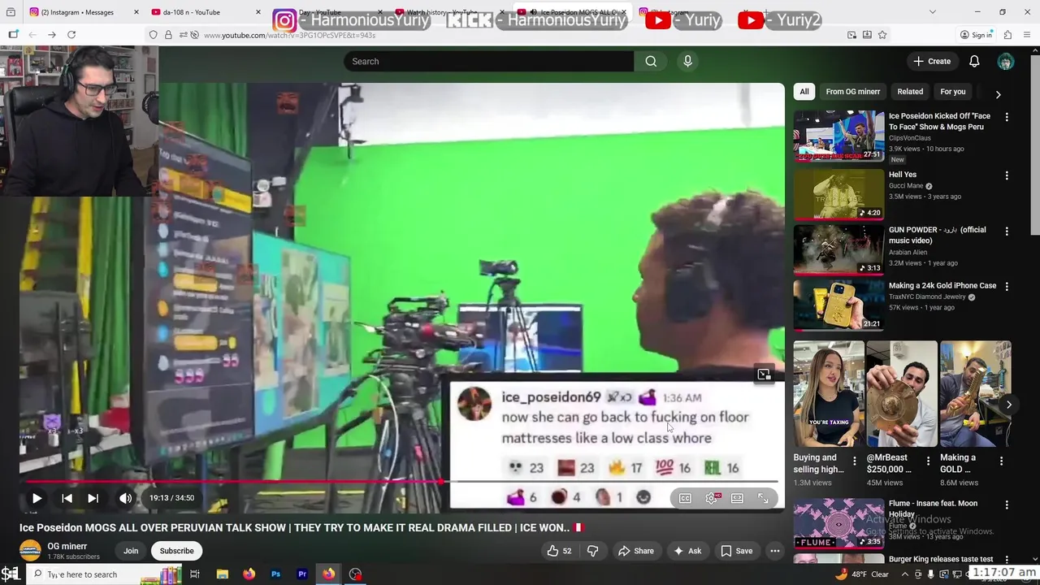Open GUN POWDER music video thumbnail
Viewport: 1040px width, 585px height.
(x=838, y=249)
